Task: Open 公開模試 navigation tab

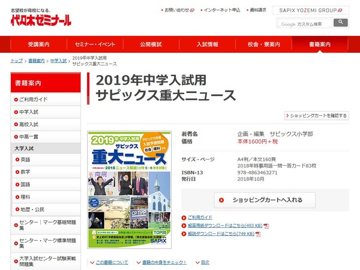Action: pos(151,44)
